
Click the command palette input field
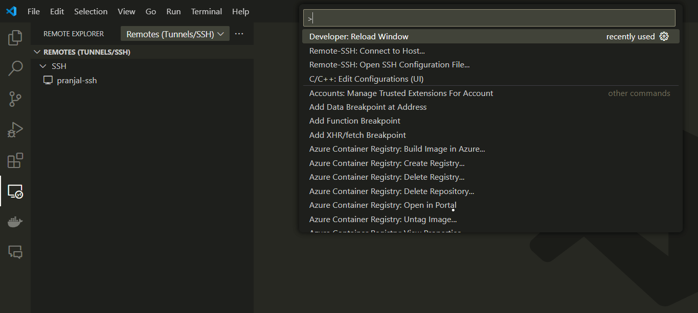point(489,18)
